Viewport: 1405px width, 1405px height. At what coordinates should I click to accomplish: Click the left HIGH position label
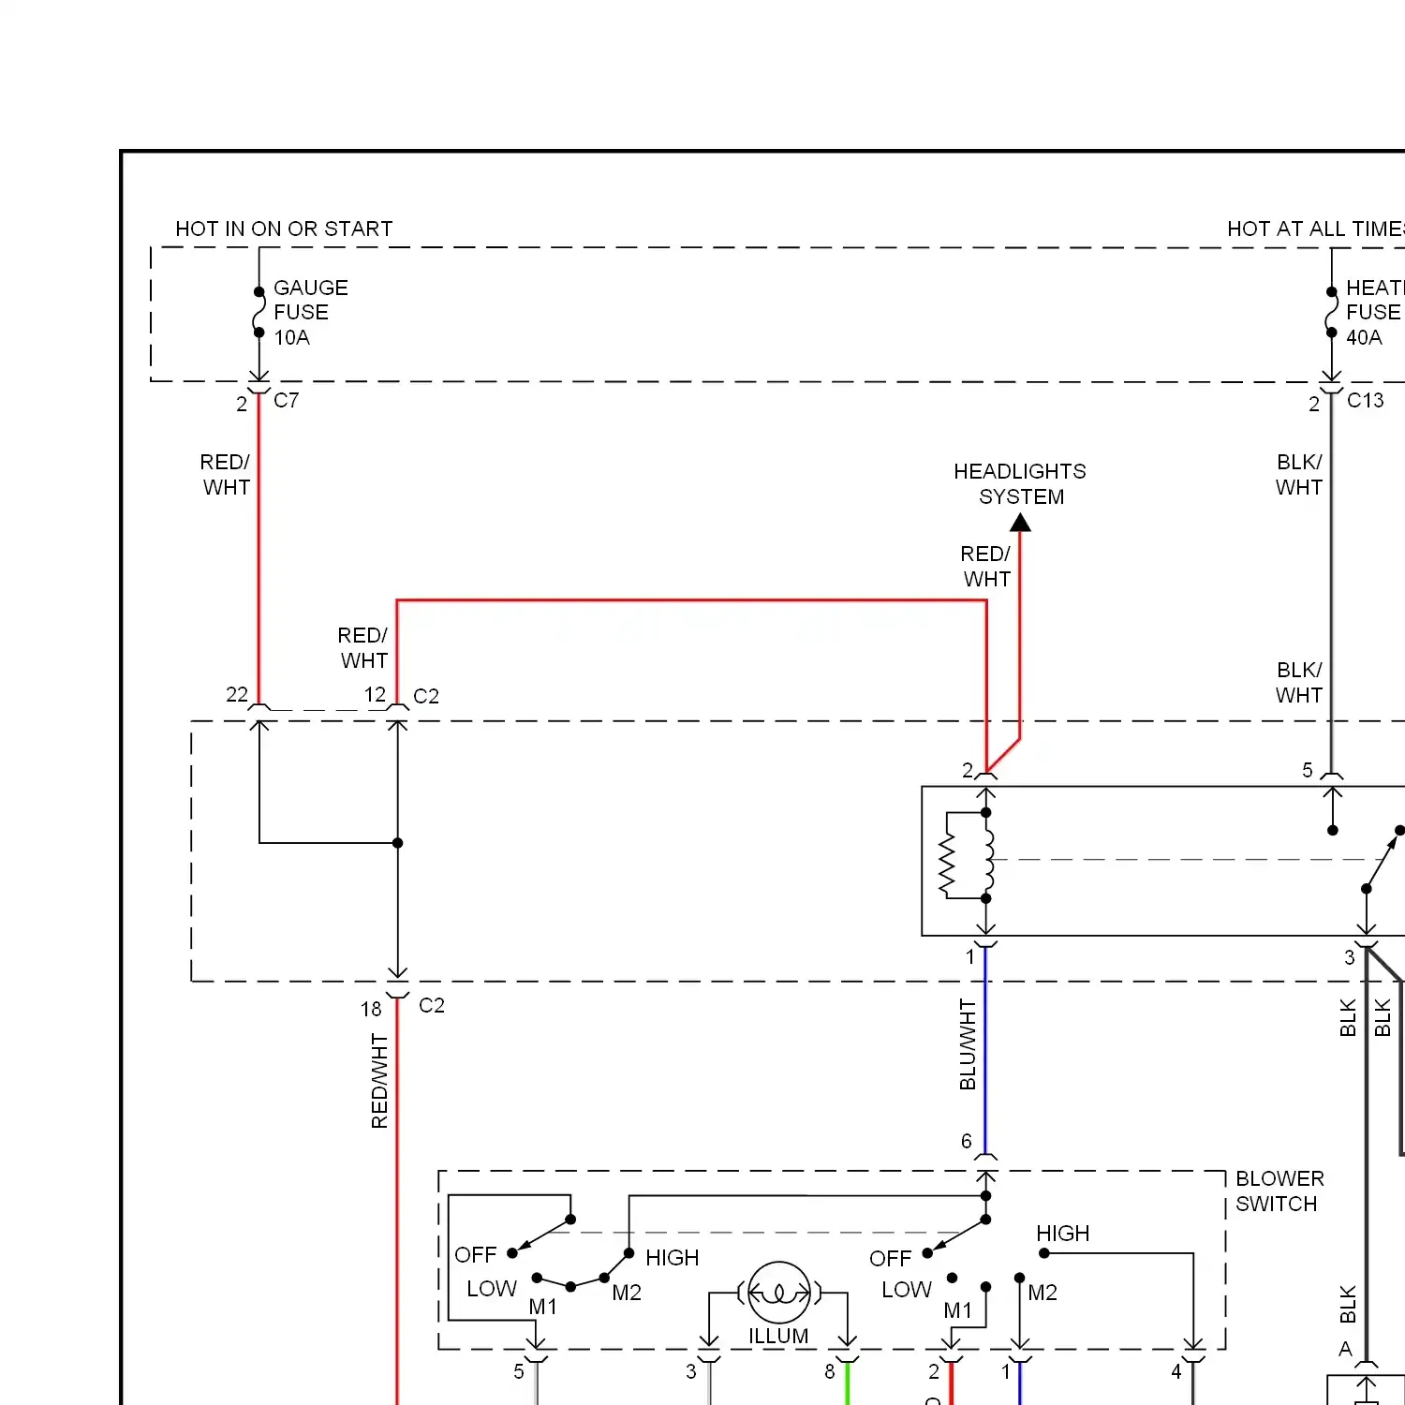tap(673, 1257)
